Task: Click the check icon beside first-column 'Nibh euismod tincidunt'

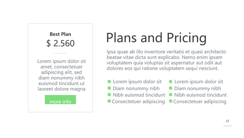Action: [109, 94]
